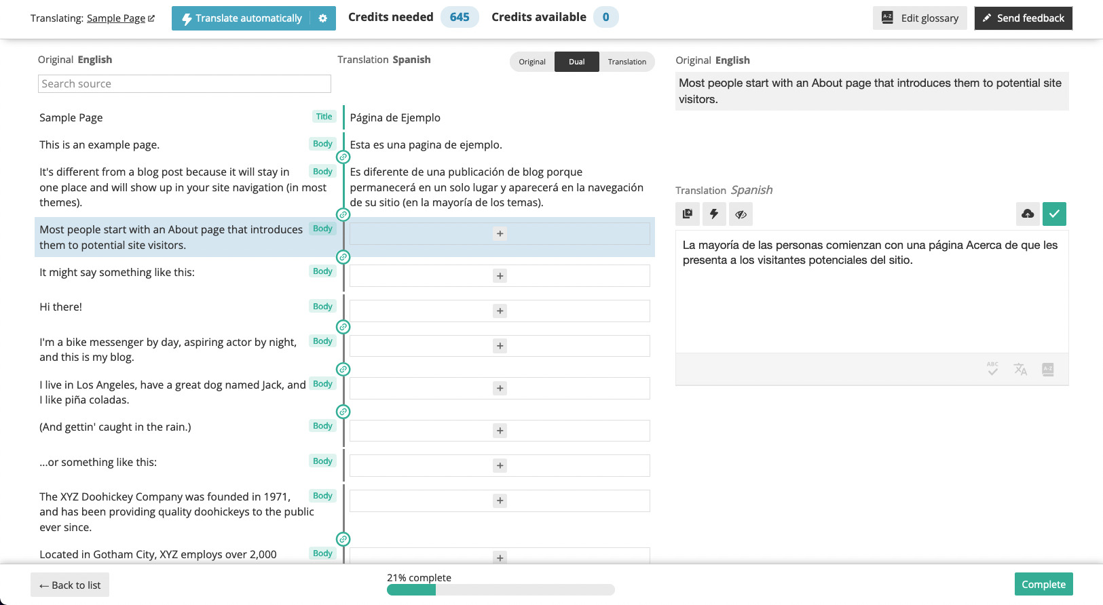Viewport: 1103px width, 605px height.
Task: Click the ABC spell check icon
Action: (x=993, y=369)
